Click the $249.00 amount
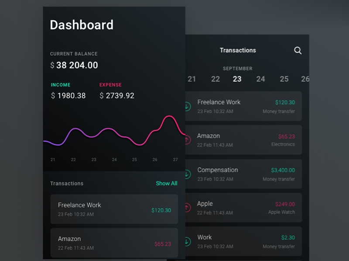The height and width of the screenshot is (261, 349). pyautogui.click(x=285, y=204)
